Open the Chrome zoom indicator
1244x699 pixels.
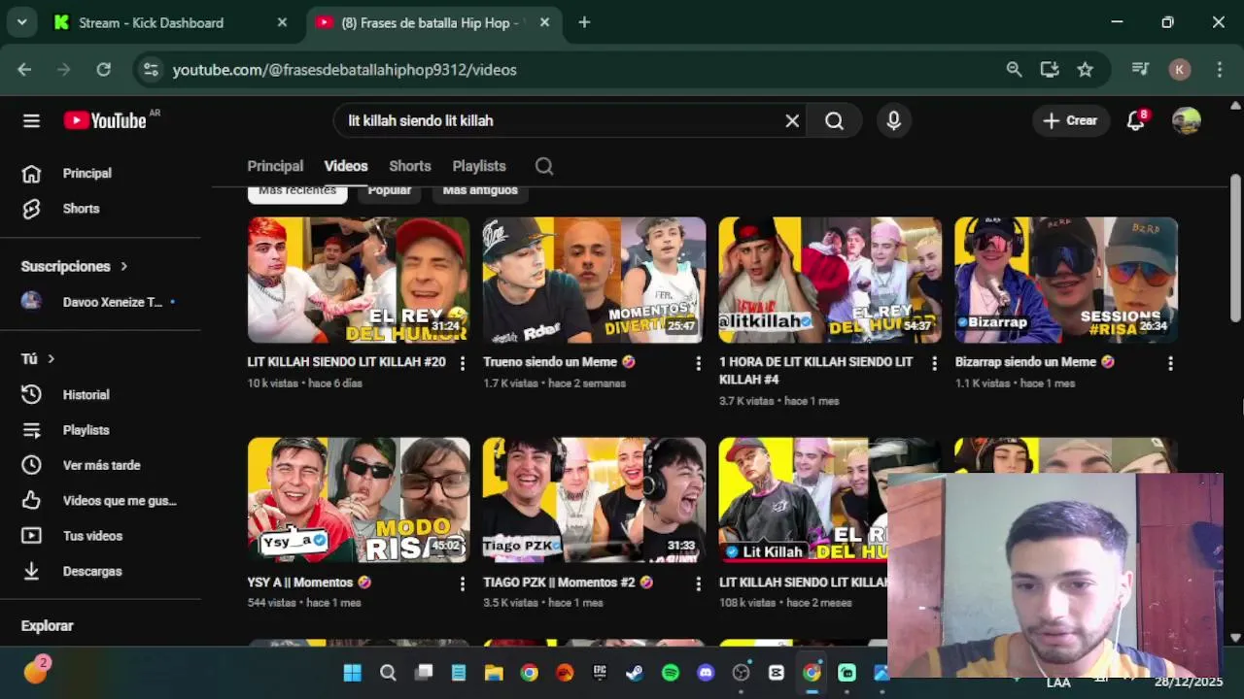[x=1014, y=70]
